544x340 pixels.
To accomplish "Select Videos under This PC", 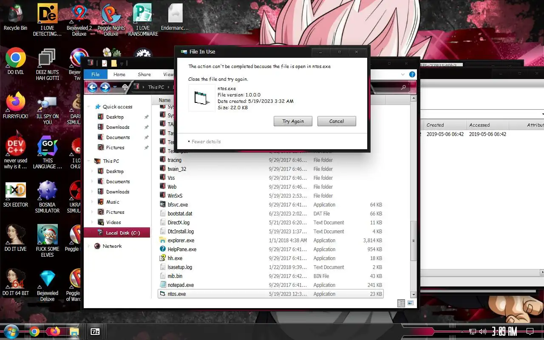I will [x=113, y=222].
